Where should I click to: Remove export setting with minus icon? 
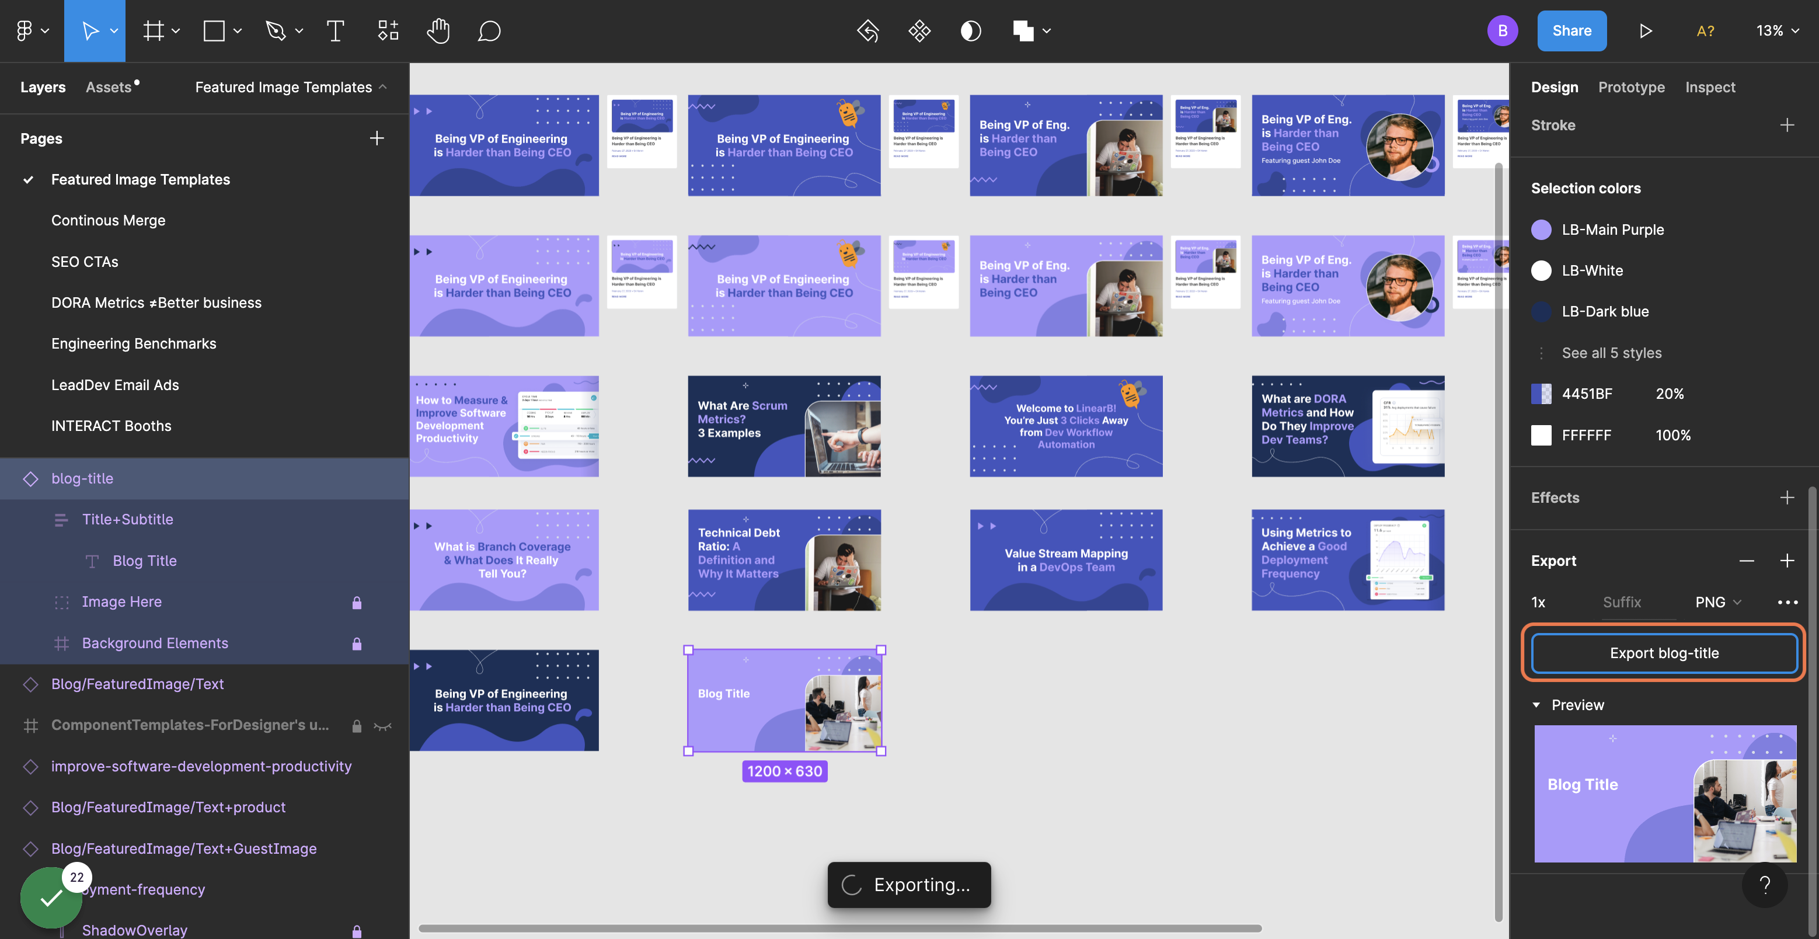click(x=1746, y=561)
